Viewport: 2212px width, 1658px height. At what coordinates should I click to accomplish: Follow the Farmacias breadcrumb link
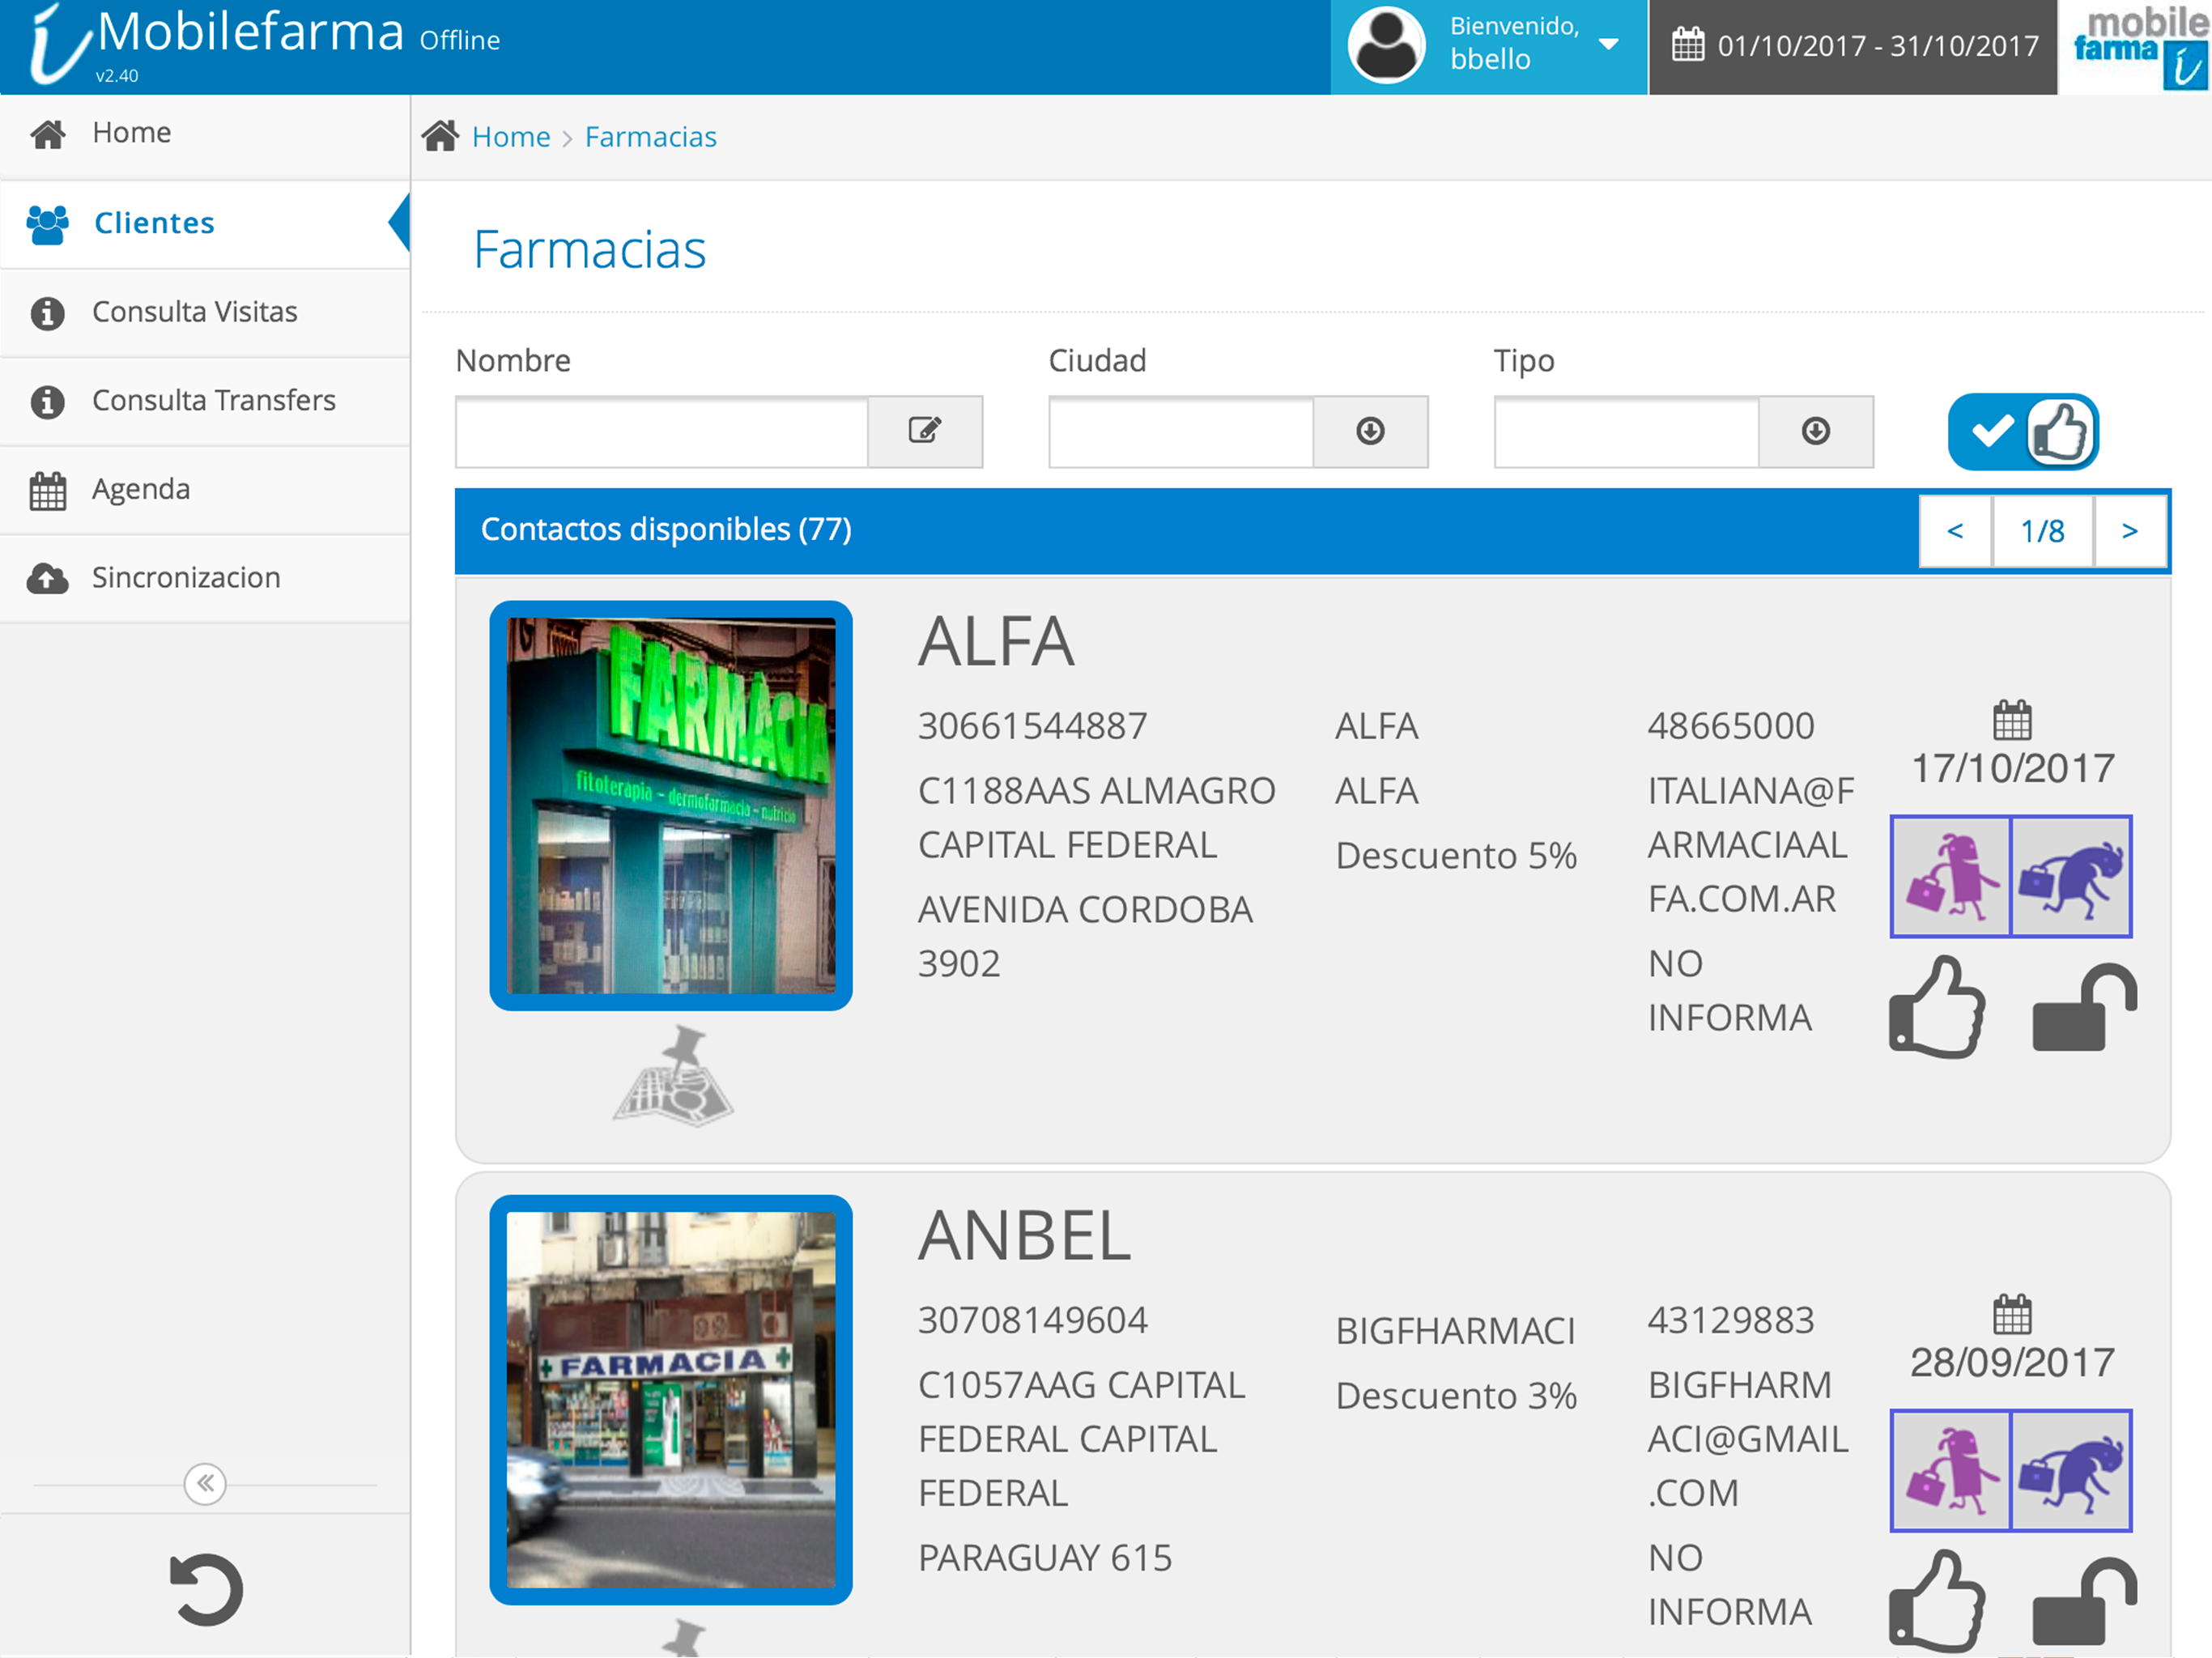(x=651, y=136)
